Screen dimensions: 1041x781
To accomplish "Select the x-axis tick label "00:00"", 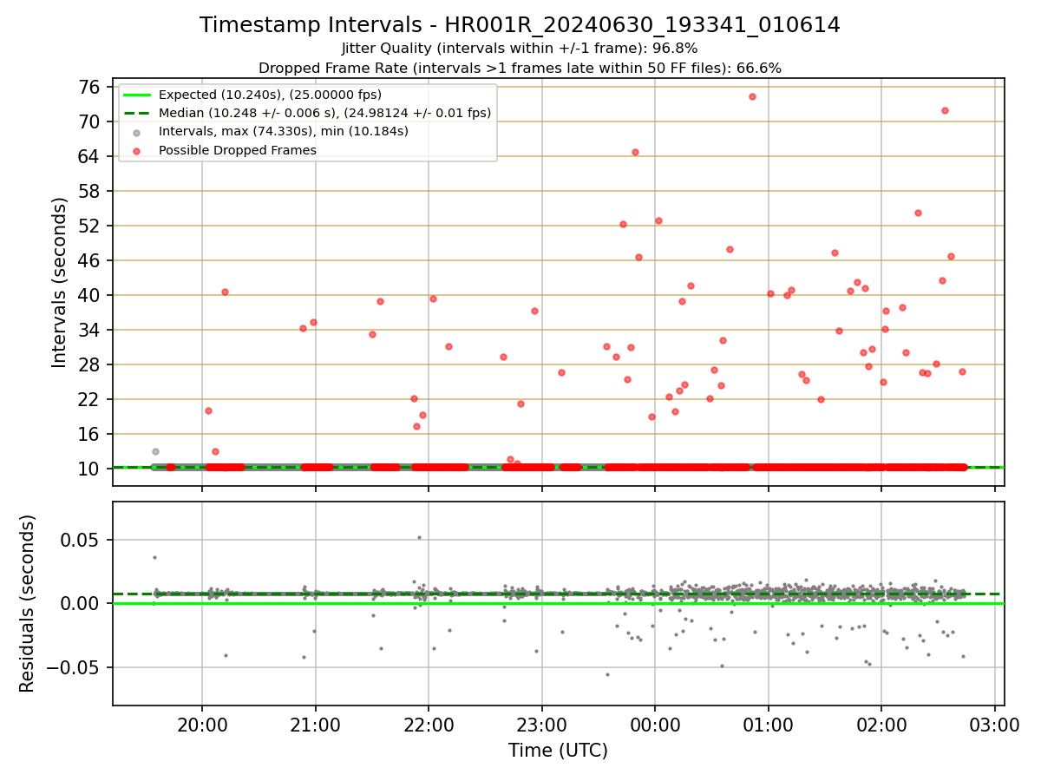I will [x=655, y=726].
